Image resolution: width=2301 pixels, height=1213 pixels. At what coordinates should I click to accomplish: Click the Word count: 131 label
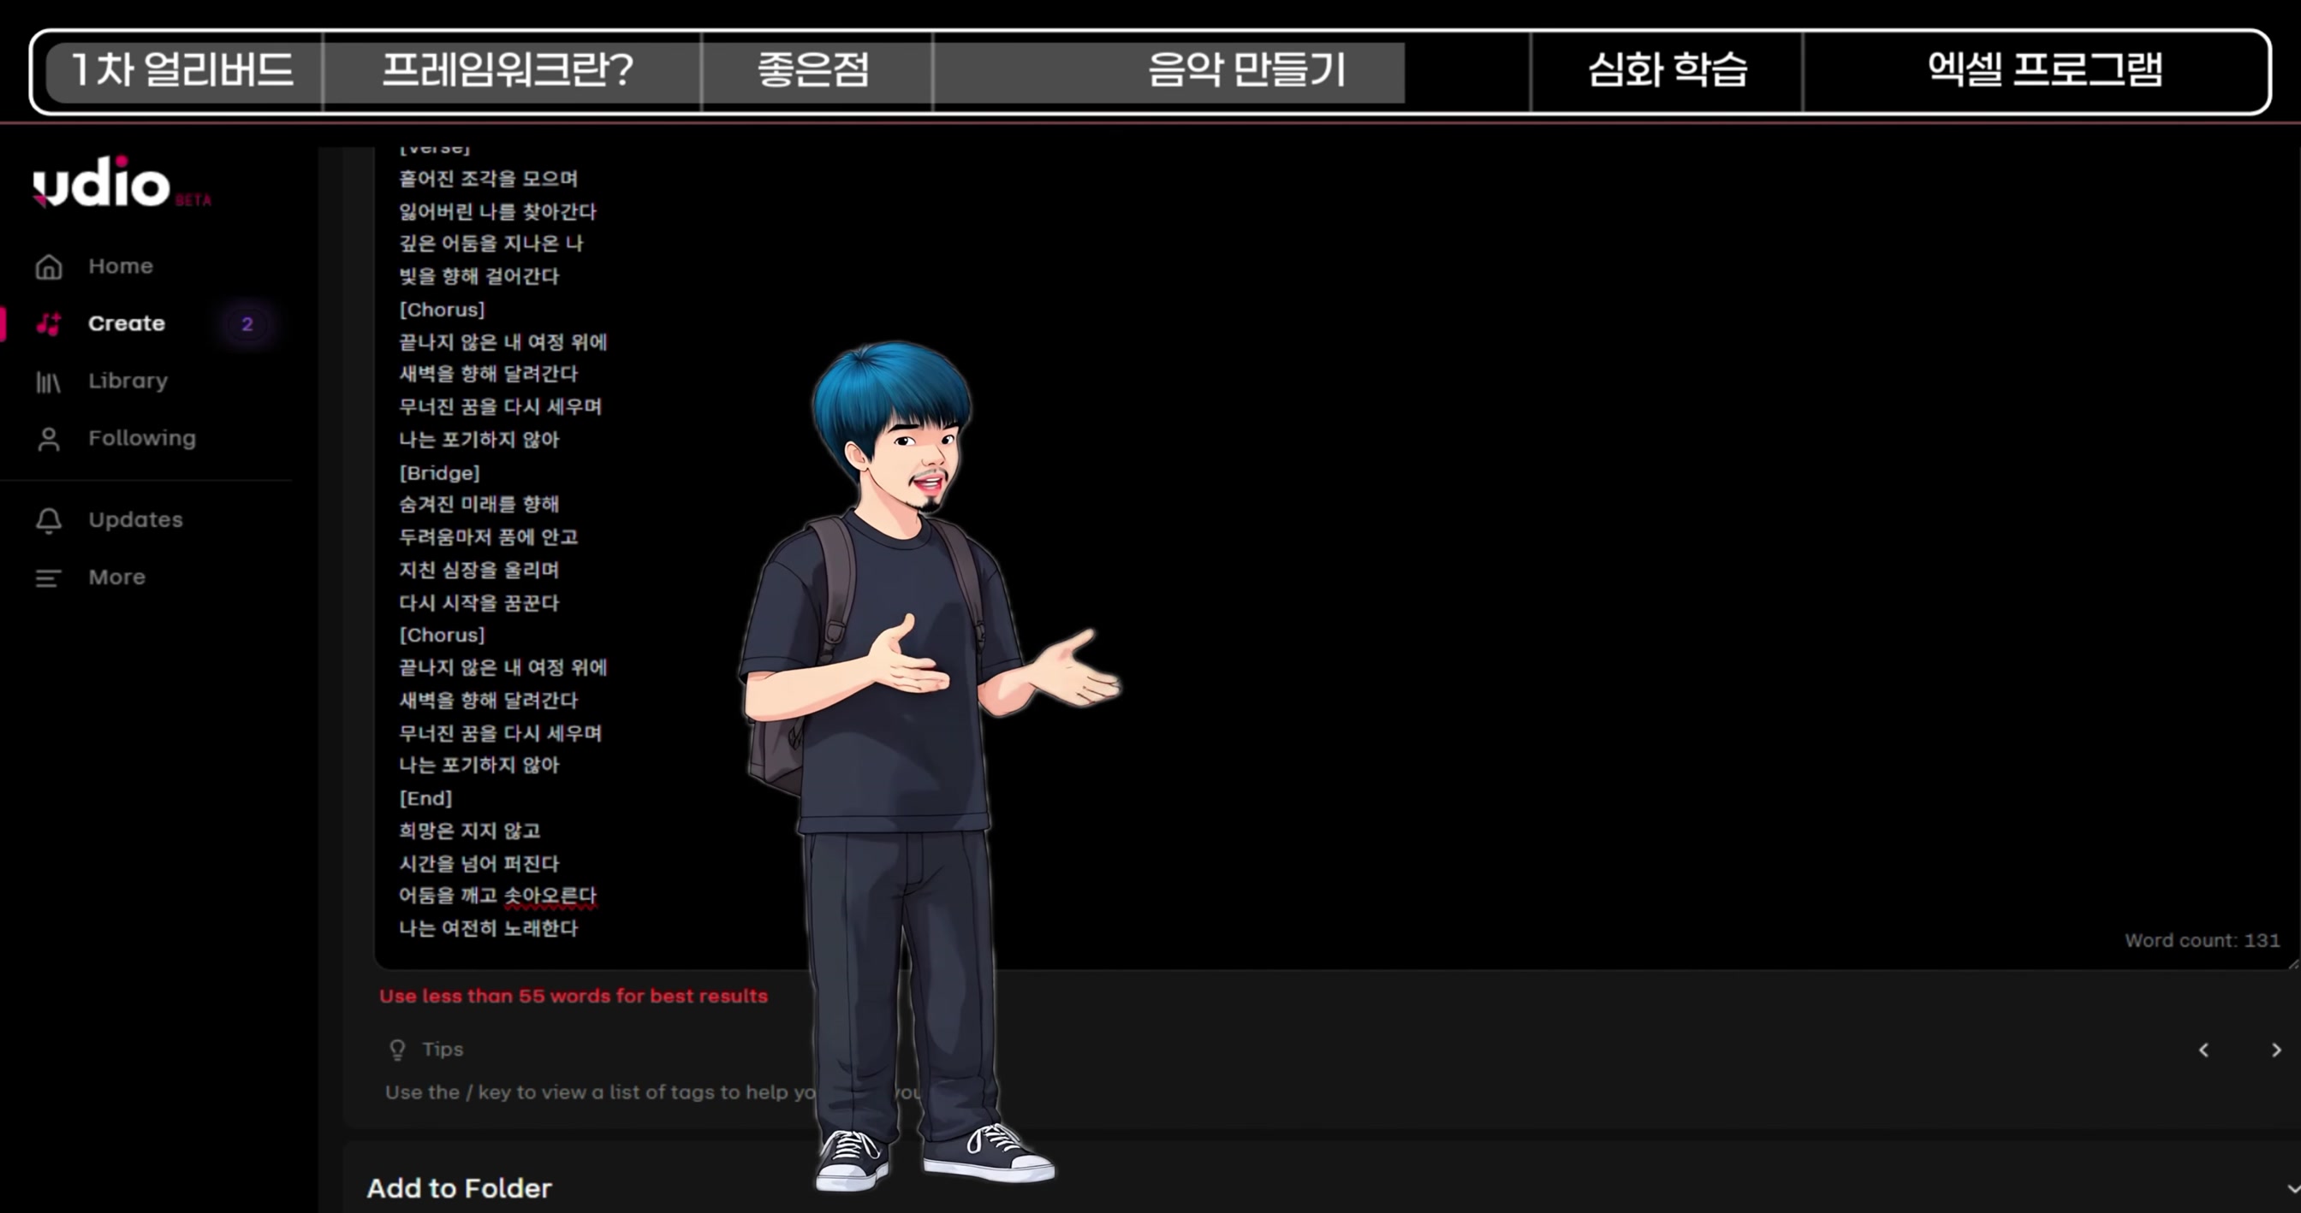pyautogui.click(x=2202, y=941)
